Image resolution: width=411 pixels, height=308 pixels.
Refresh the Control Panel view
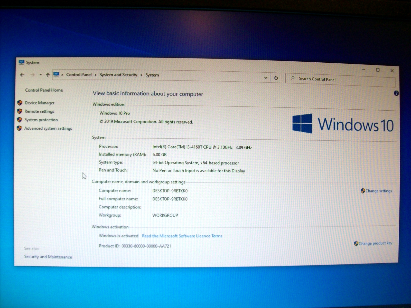click(x=276, y=78)
